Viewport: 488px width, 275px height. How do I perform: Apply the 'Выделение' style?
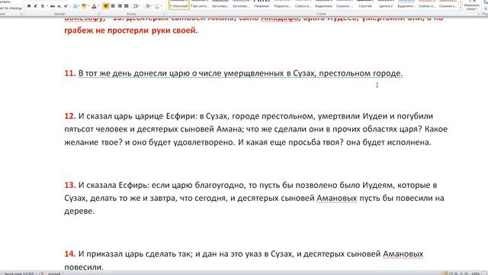323,5
